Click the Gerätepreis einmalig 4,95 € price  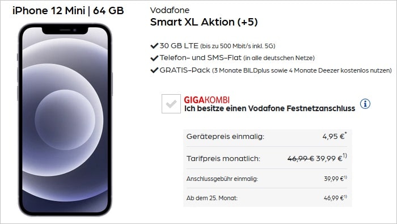click(333, 137)
